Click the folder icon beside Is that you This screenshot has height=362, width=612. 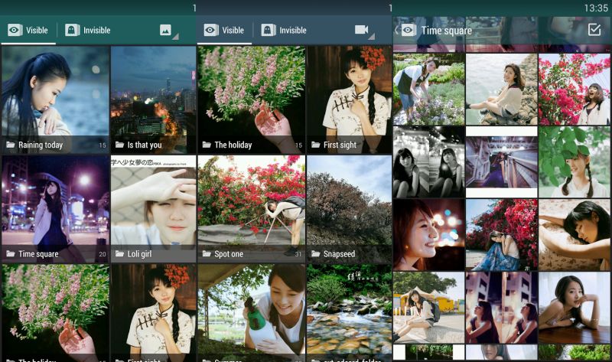pyautogui.click(x=120, y=145)
